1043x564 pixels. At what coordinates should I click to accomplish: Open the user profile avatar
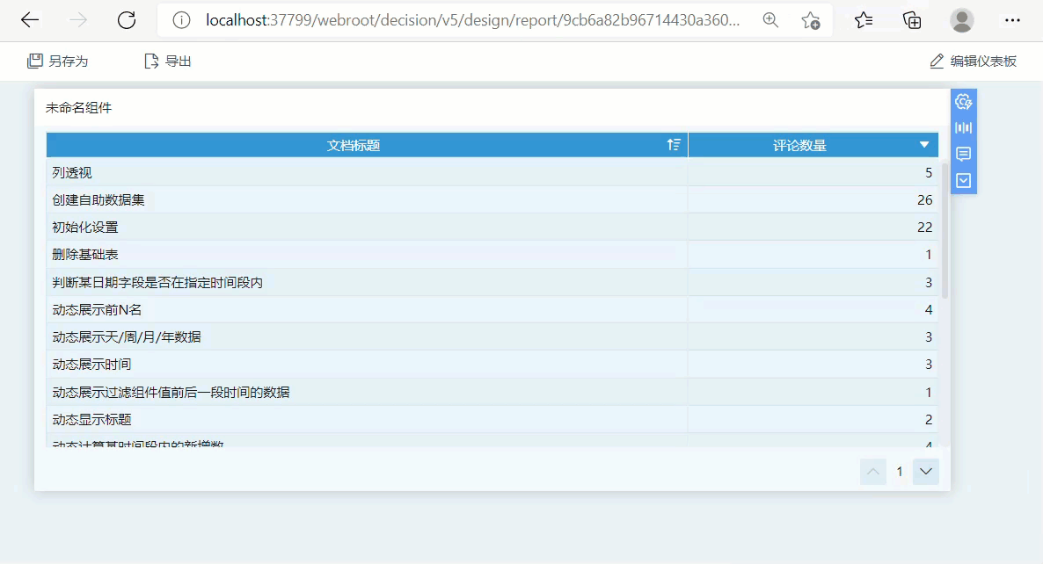[961, 20]
